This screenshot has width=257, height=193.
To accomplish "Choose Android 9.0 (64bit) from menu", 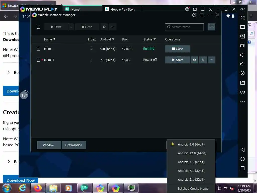I will coord(191,144).
